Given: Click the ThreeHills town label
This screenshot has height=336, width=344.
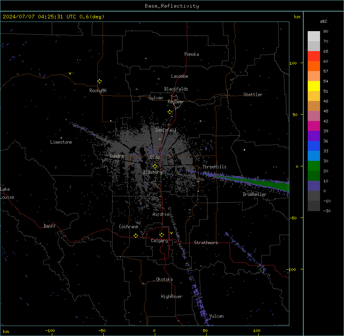Looking at the screenshot, I should pyautogui.click(x=214, y=167).
